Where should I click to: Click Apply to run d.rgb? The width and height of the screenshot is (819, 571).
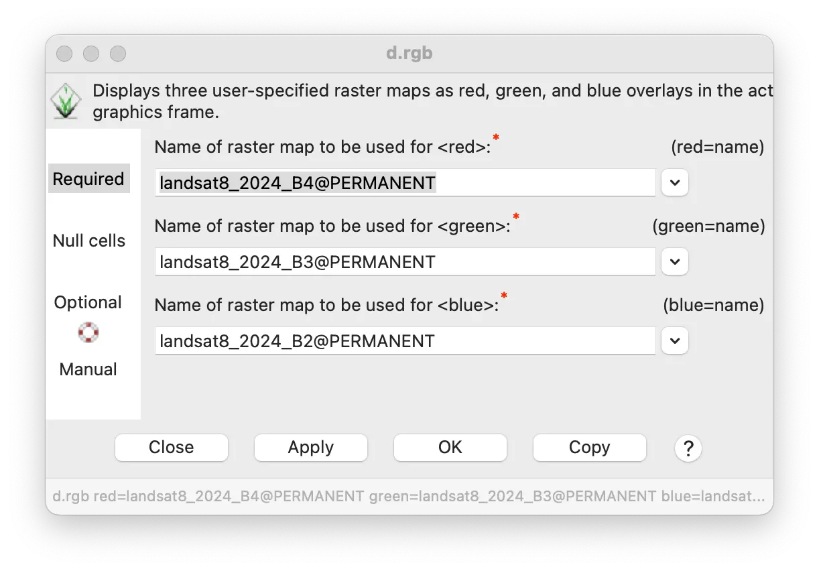click(311, 448)
